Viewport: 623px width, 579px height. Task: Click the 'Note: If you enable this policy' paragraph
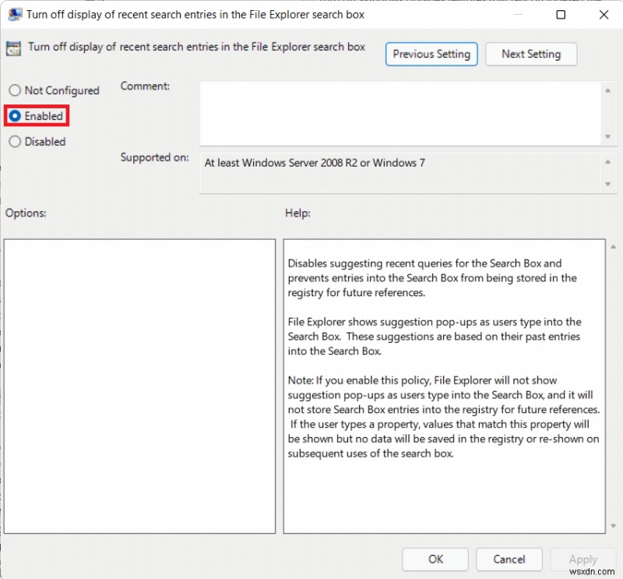[x=444, y=417]
